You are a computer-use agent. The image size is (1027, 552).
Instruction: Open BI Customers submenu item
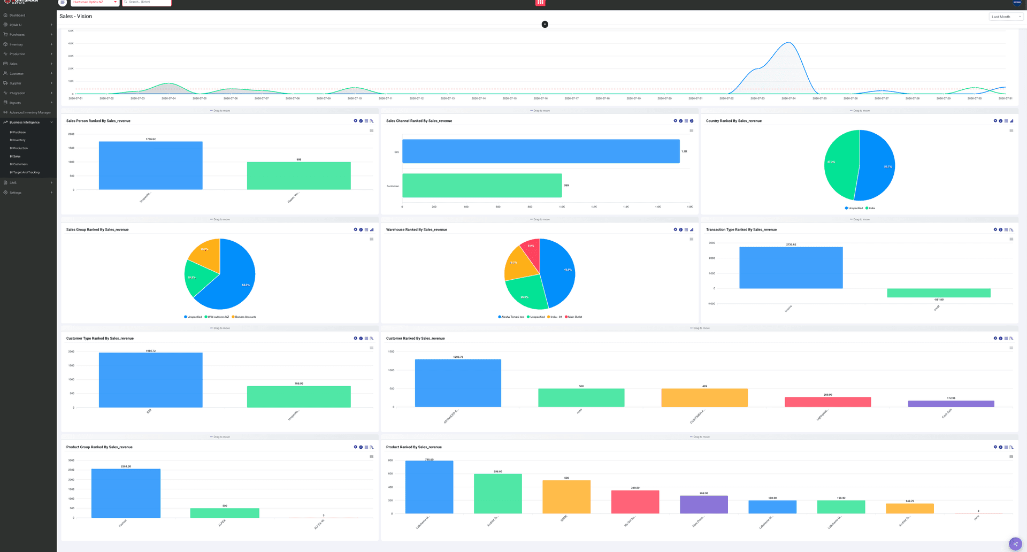(x=19, y=164)
